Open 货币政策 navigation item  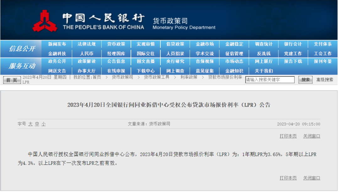[116, 44]
